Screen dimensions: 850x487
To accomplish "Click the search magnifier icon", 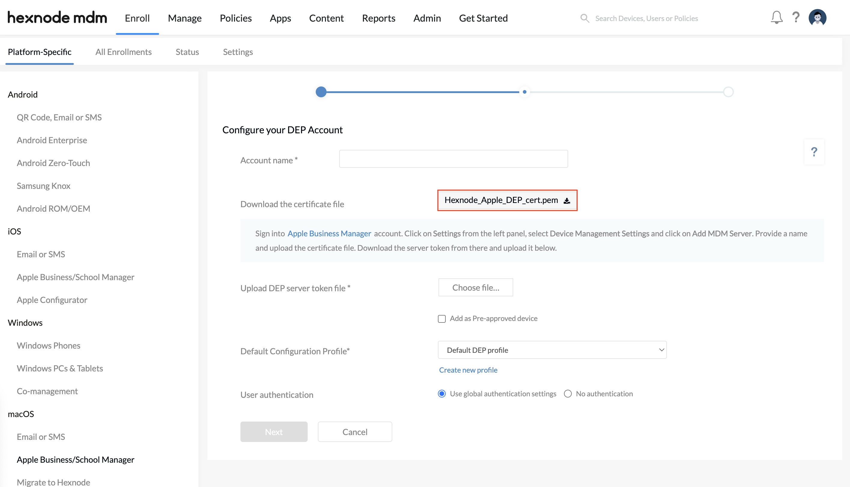I will [x=585, y=18].
